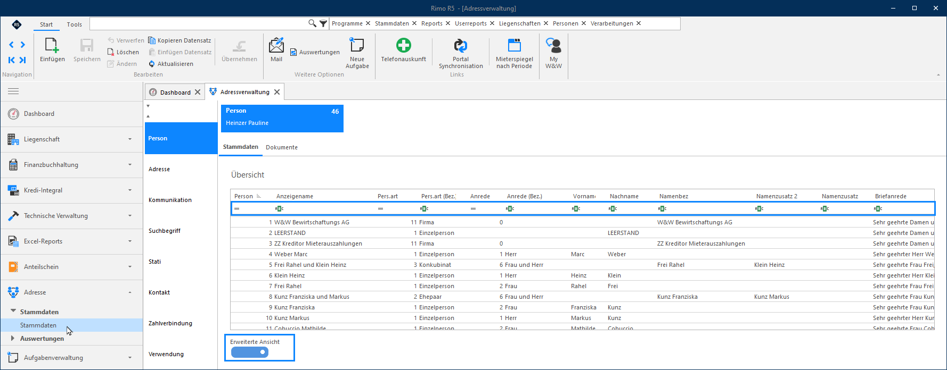Click the search magnifier icon
Screen dimensions: 947x370
coord(313,23)
